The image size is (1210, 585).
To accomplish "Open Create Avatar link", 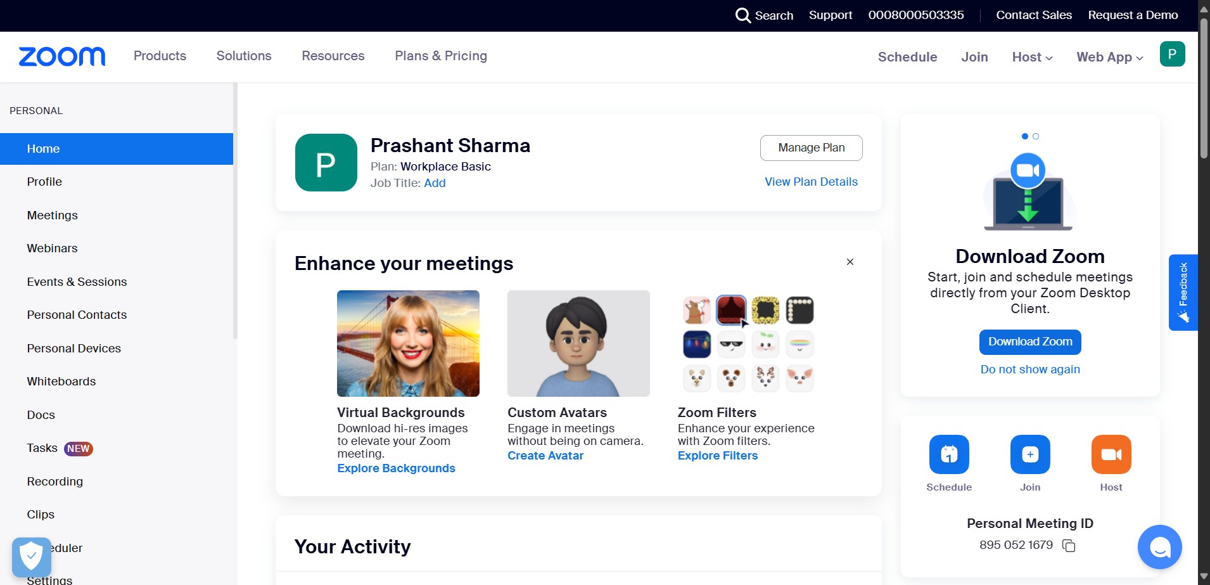I will tap(545, 456).
